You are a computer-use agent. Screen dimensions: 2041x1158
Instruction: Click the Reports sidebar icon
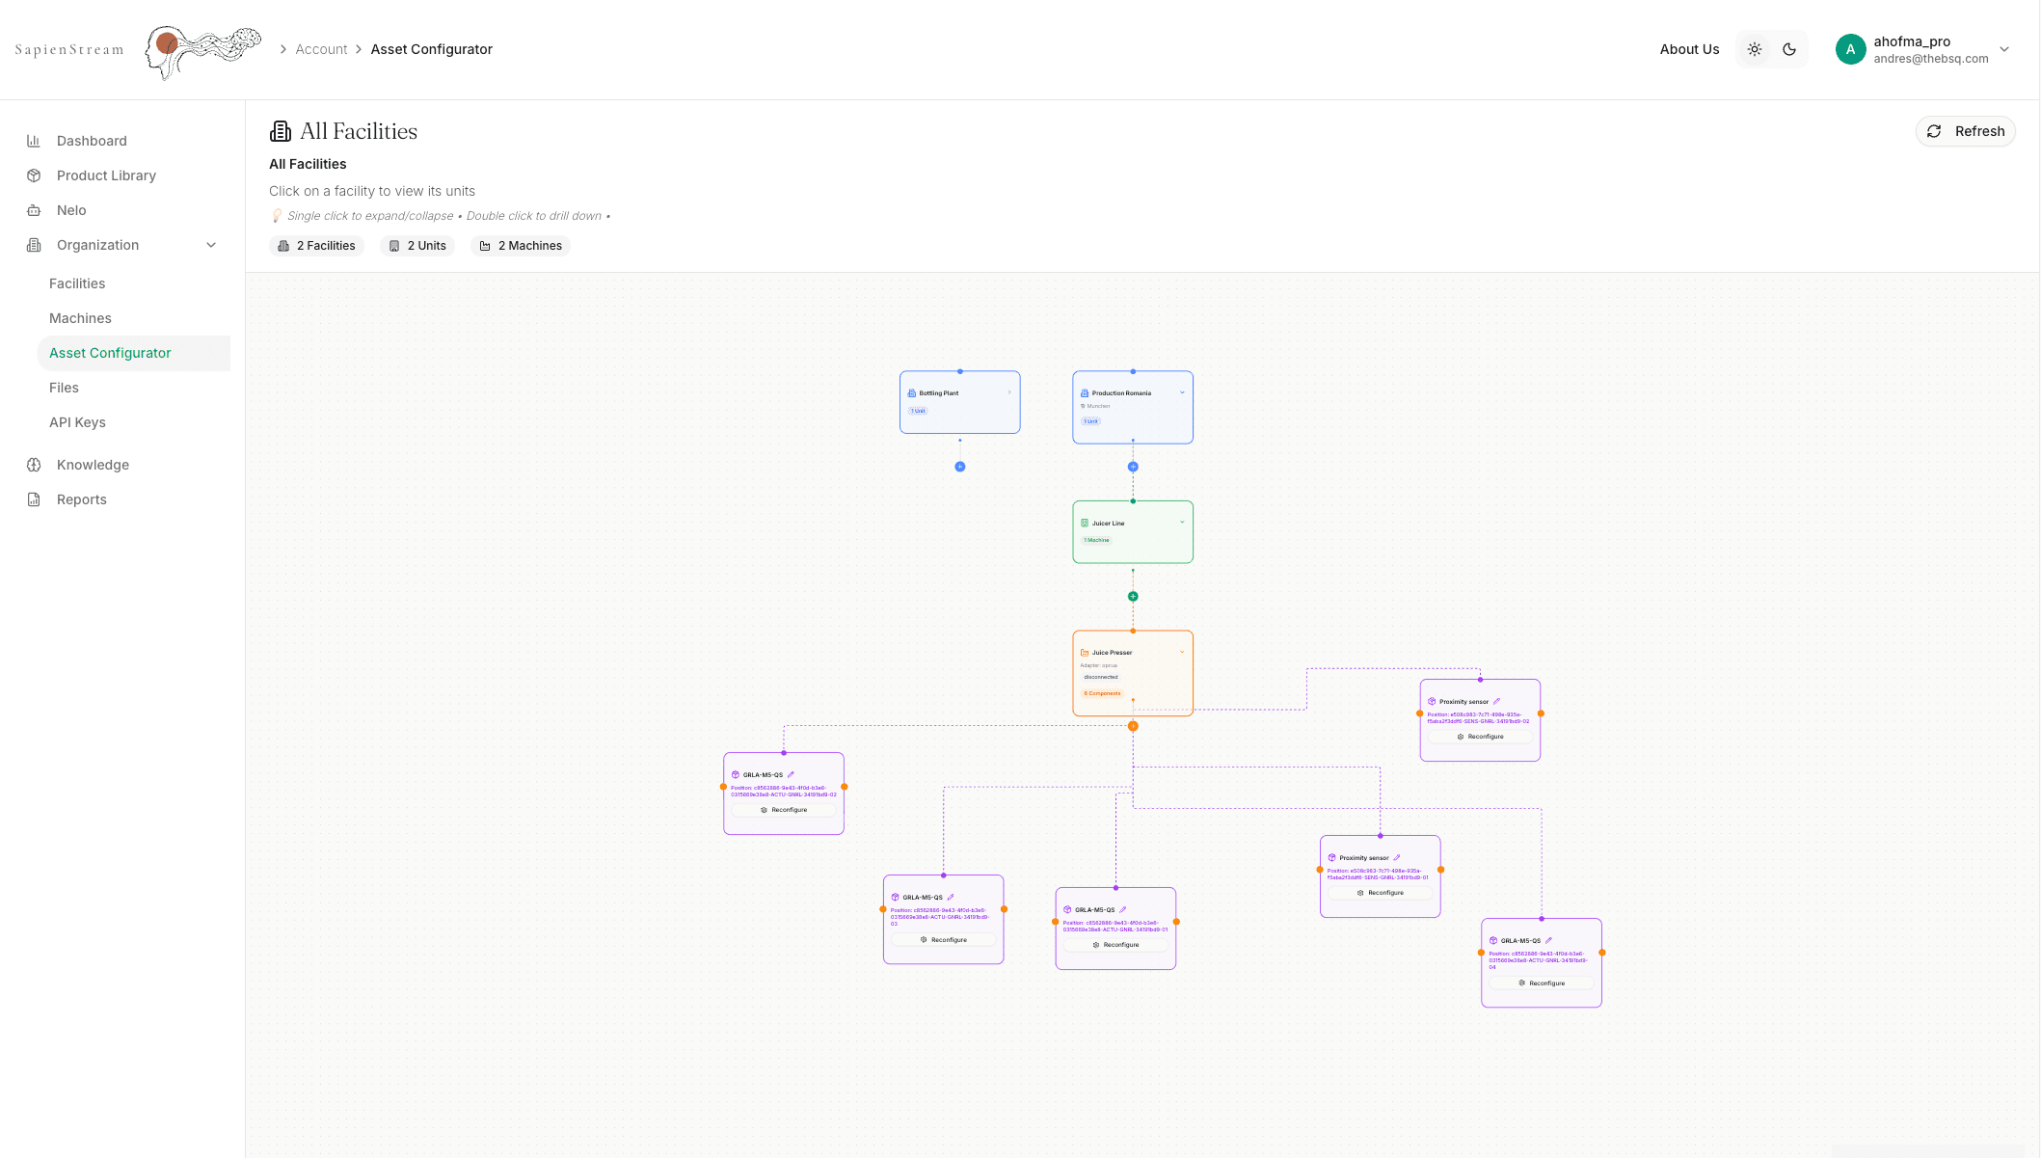click(x=33, y=499)
